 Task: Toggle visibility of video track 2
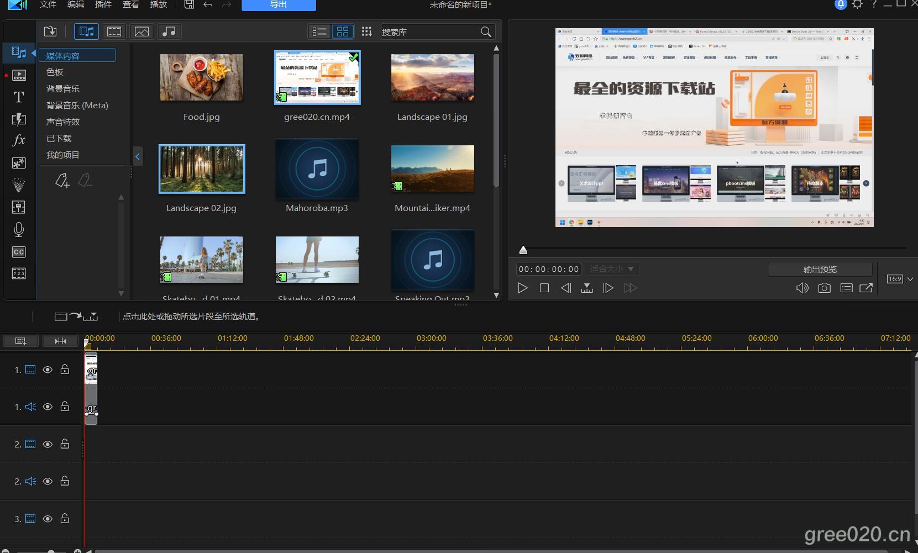pos(48,444)
